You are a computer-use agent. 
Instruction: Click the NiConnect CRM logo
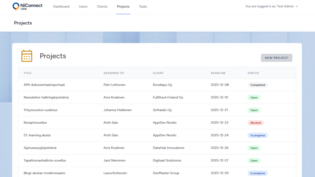click(x=27, y=6)
